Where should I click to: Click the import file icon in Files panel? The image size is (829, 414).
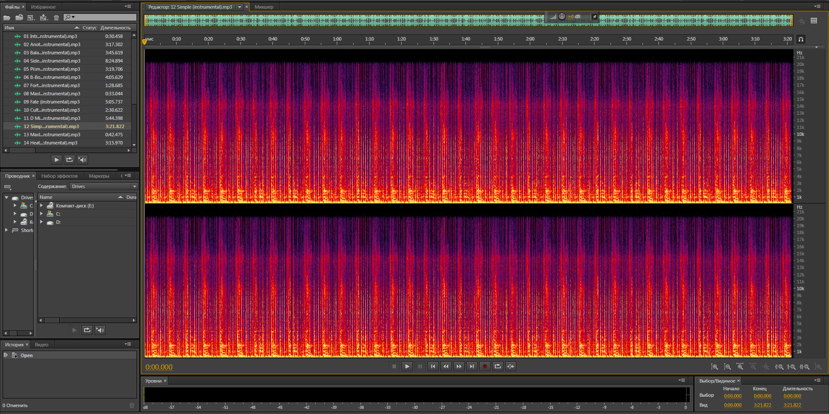[19, 18]
